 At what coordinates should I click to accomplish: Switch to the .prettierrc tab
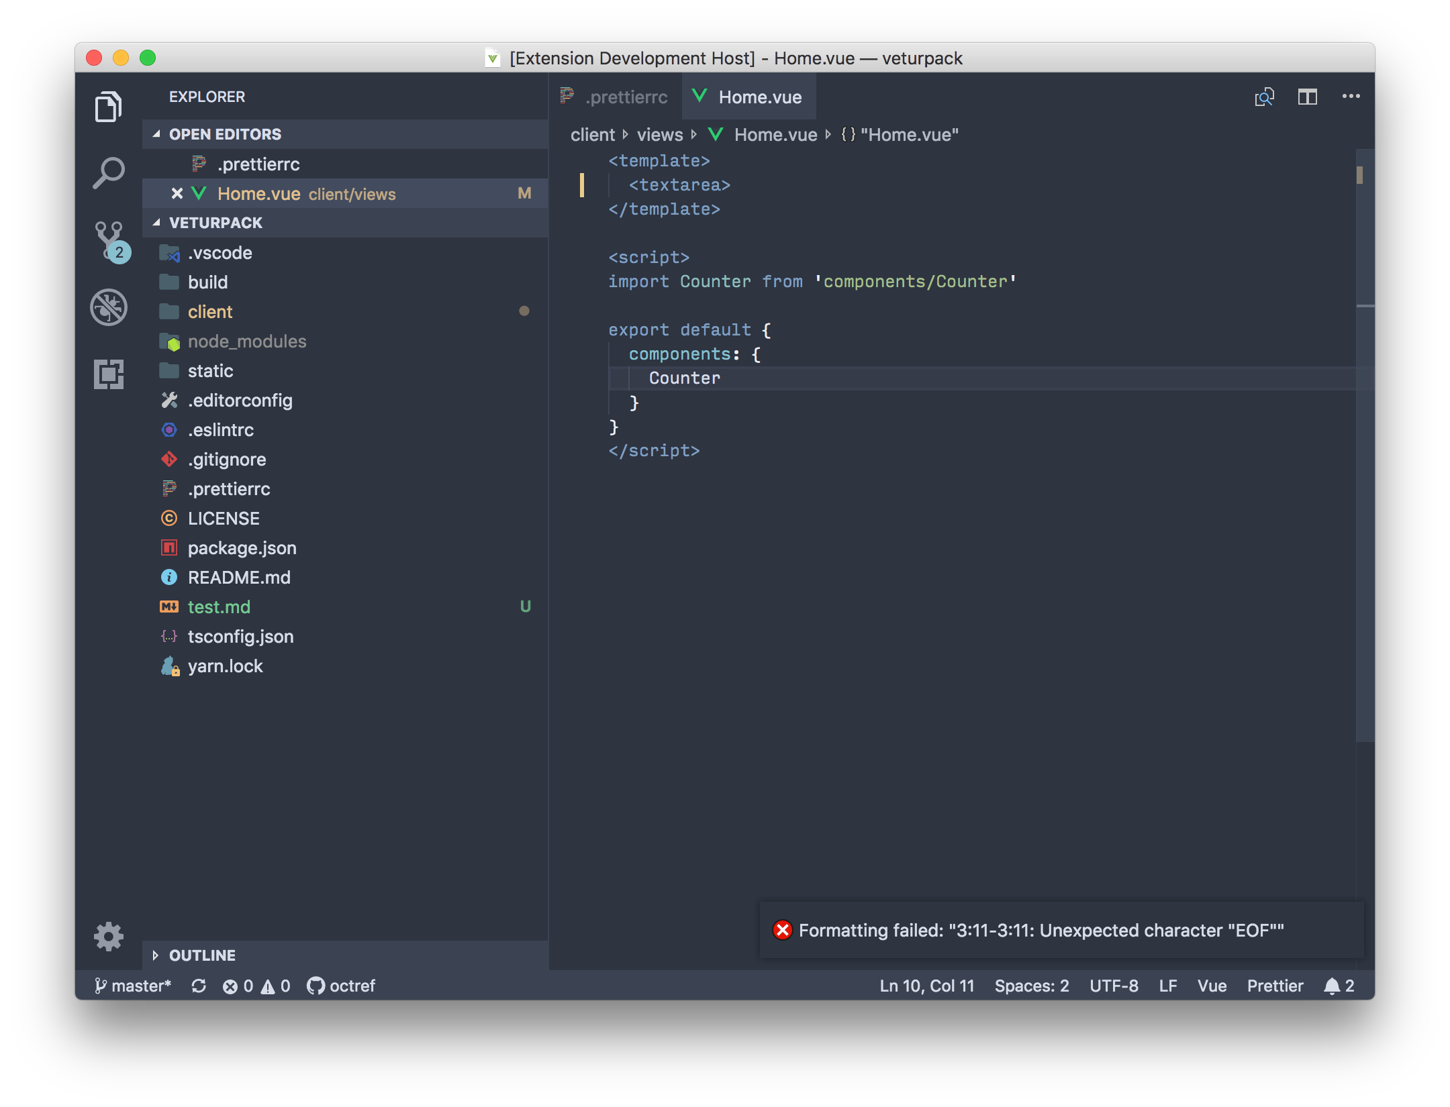coord(626,97)
